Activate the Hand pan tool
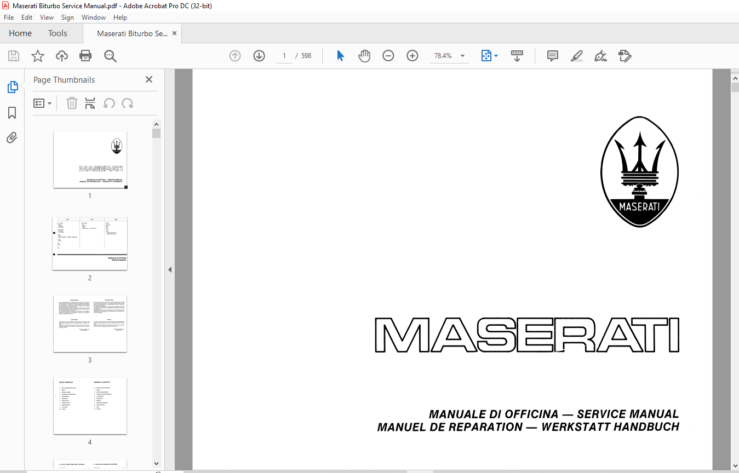Screen dimensions: 739x473 pos(364,56)
